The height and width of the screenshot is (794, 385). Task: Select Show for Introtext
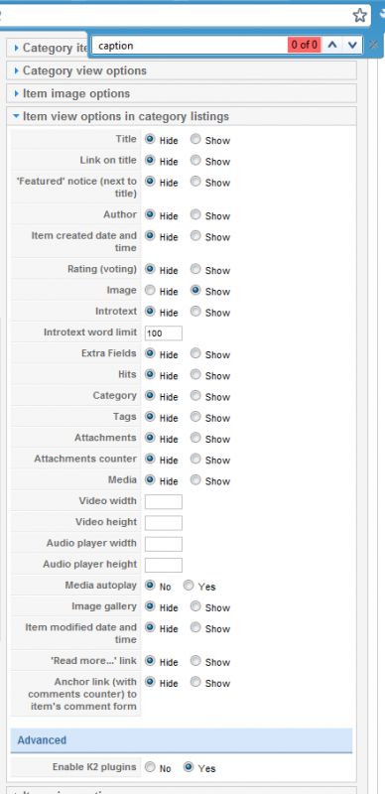(195, 312)
